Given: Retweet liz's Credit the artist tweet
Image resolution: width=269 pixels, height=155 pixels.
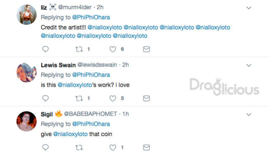Looking at the screenshot, I should click(x=79, y=49).
